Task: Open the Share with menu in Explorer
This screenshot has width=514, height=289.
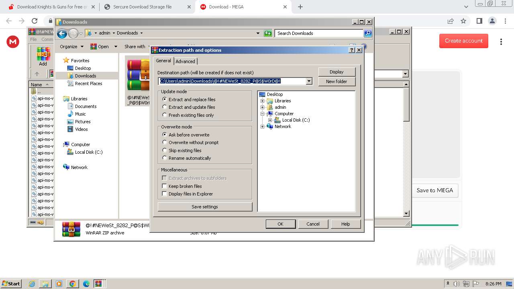Action: pyautogui.click(x=135, y=47)
